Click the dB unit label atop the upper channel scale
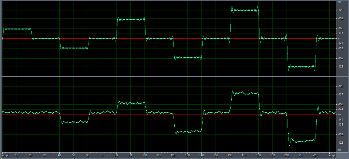The width and height of the screenshot is (349, 159). tap(339, 2)
